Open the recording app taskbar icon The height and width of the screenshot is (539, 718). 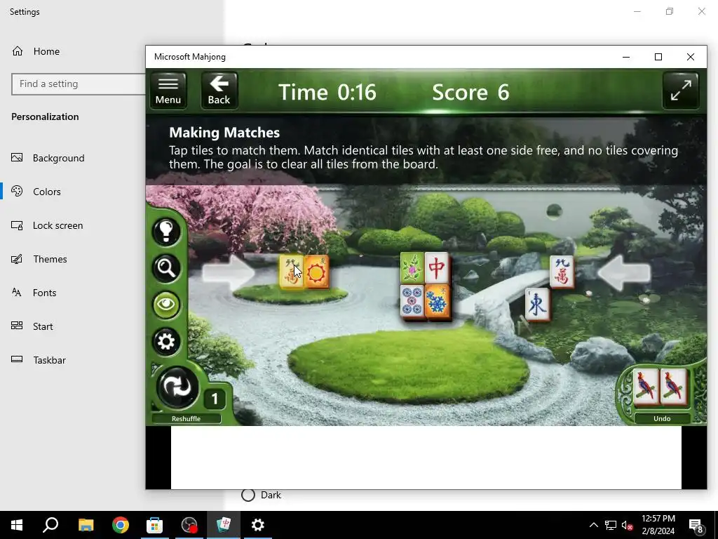click(x=189, y=525)
